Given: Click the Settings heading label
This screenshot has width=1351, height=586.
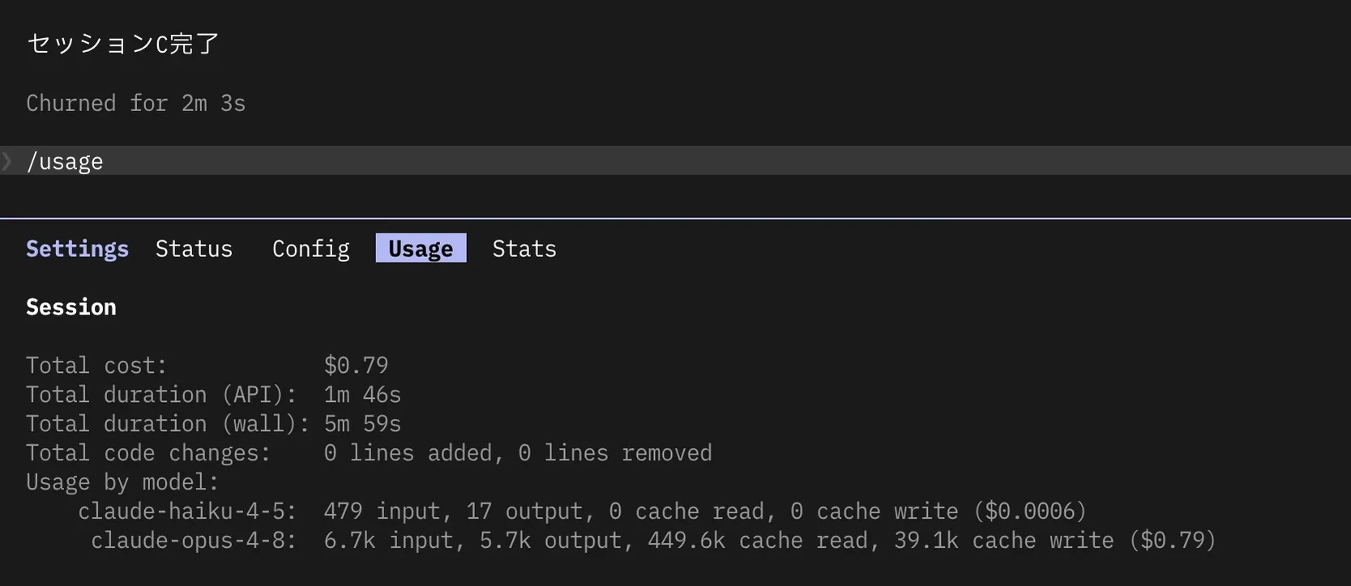Looking at the screenshot, I should [x=77, y=248].
